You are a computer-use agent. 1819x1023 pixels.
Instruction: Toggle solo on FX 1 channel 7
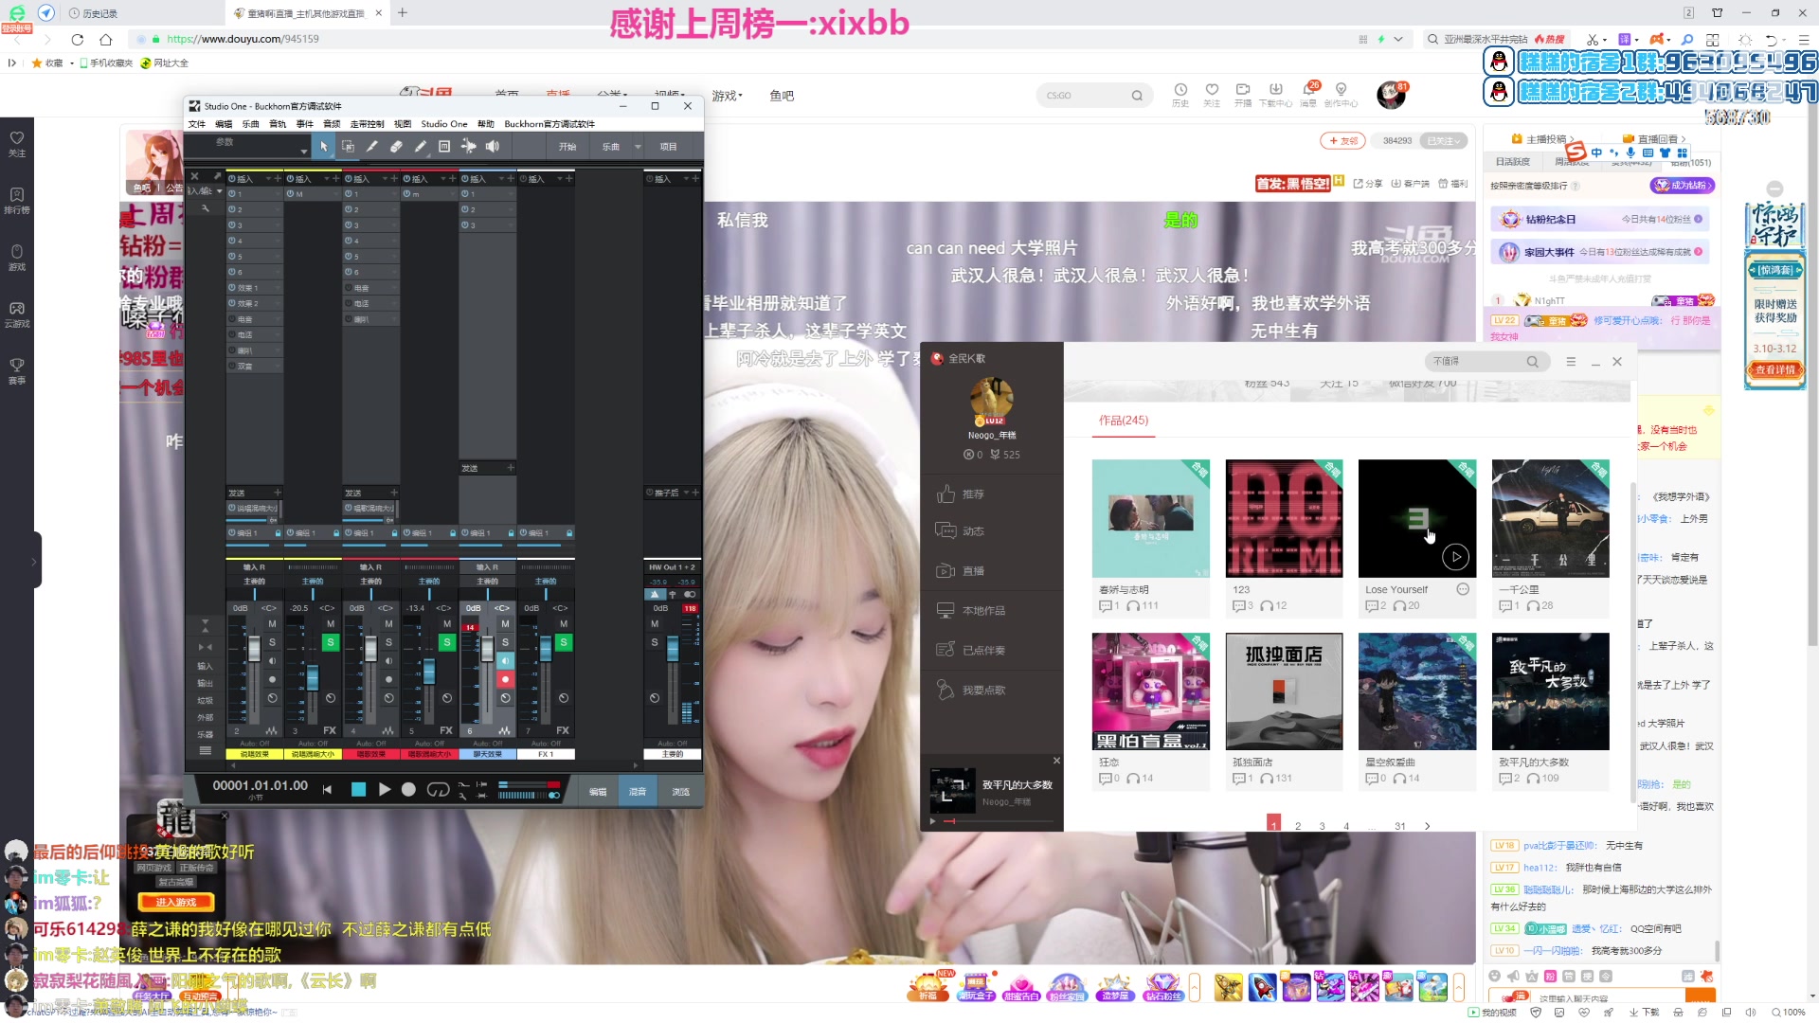point(564,642)
